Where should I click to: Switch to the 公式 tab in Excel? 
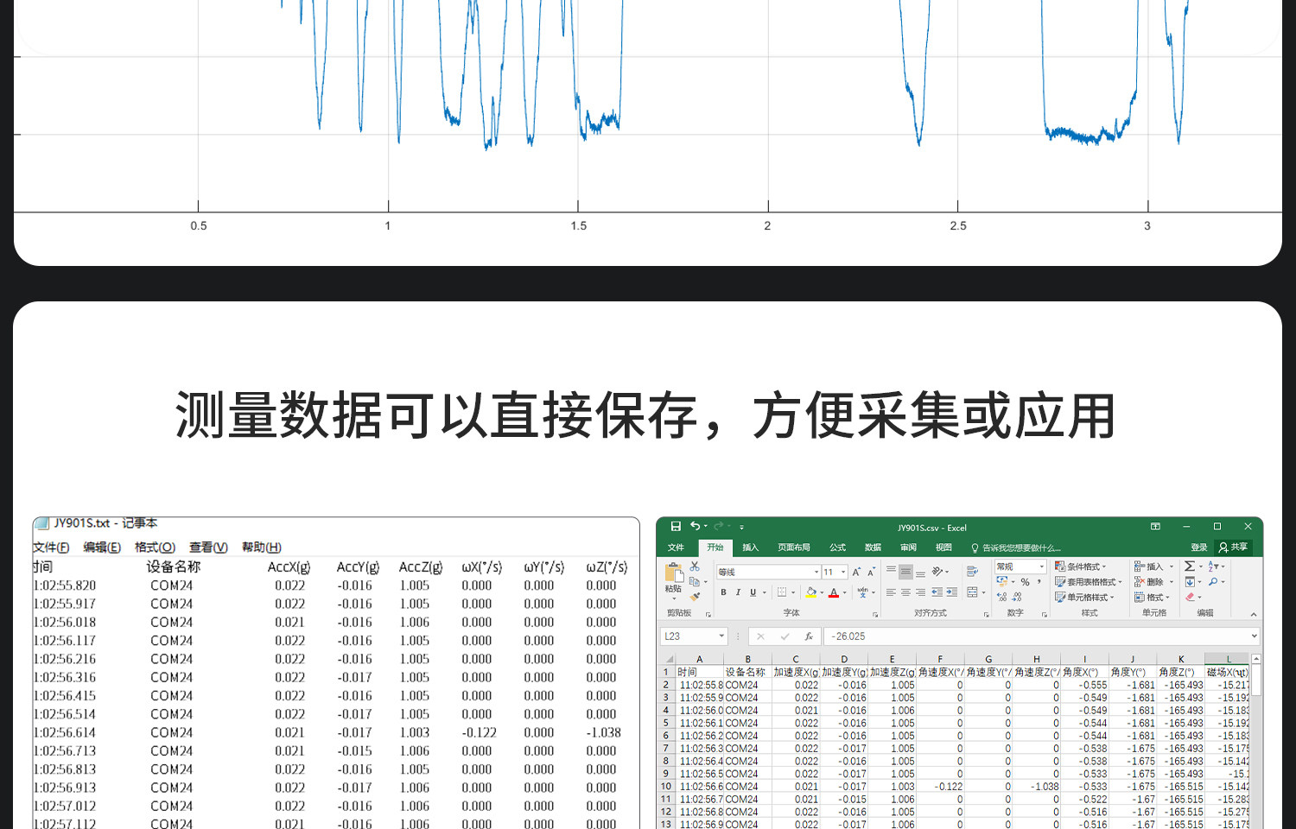(x=838, y=547)
